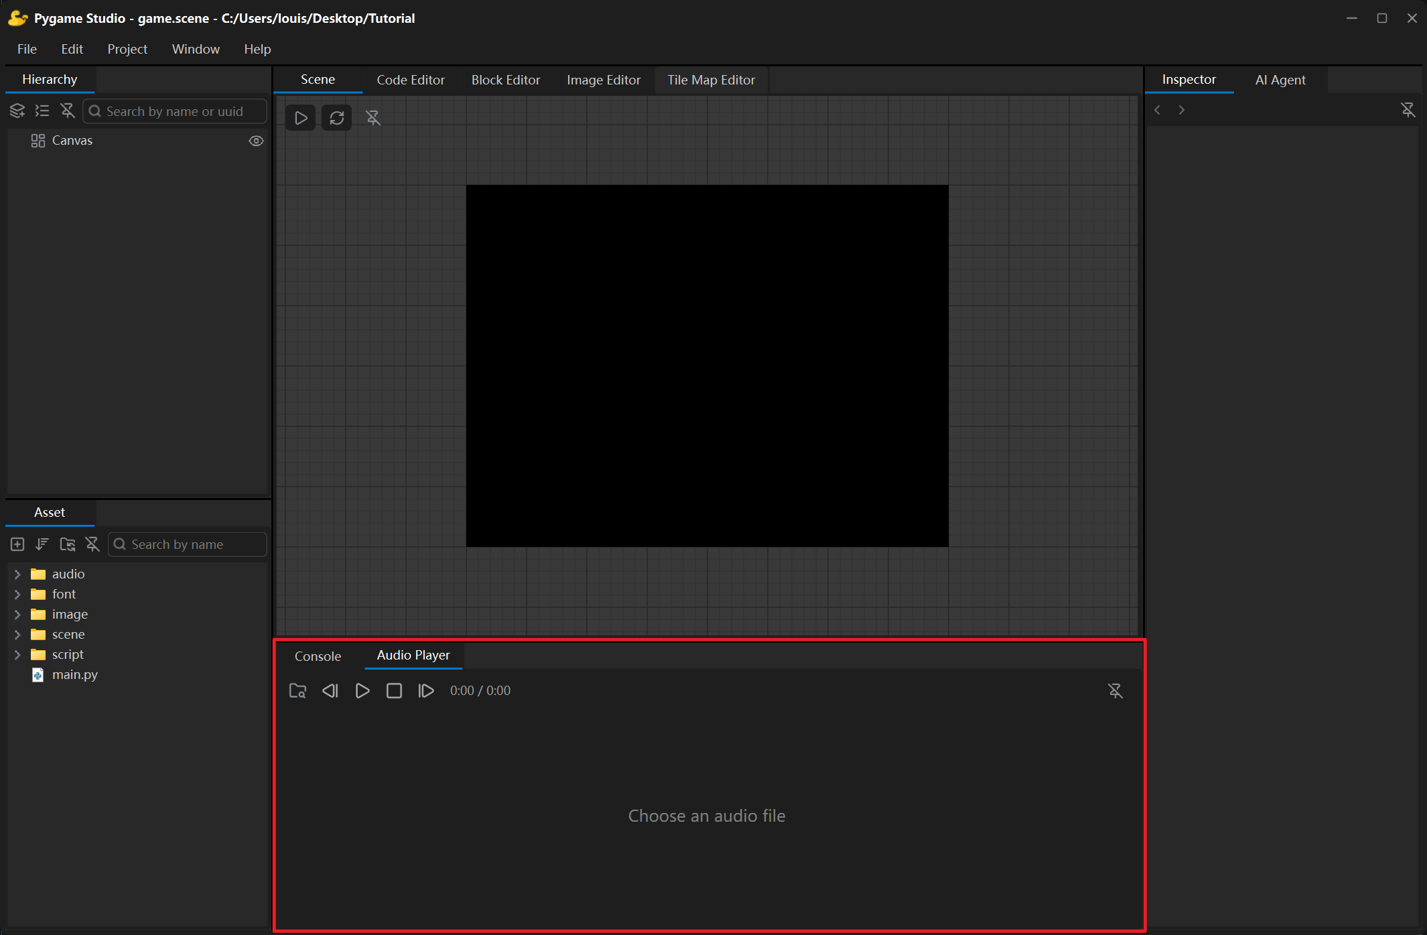Switch to the Code Editor tab
This screenshot has width=1427, height=935.
click(x=411, y=80)
